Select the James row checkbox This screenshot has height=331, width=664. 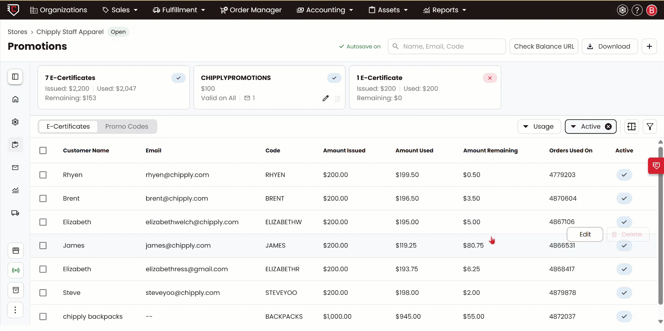(x=43, y=245)
